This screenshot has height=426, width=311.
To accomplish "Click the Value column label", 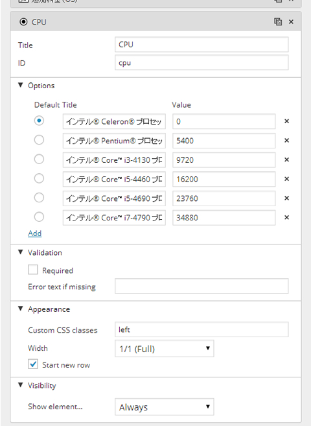I will (181, 105).
